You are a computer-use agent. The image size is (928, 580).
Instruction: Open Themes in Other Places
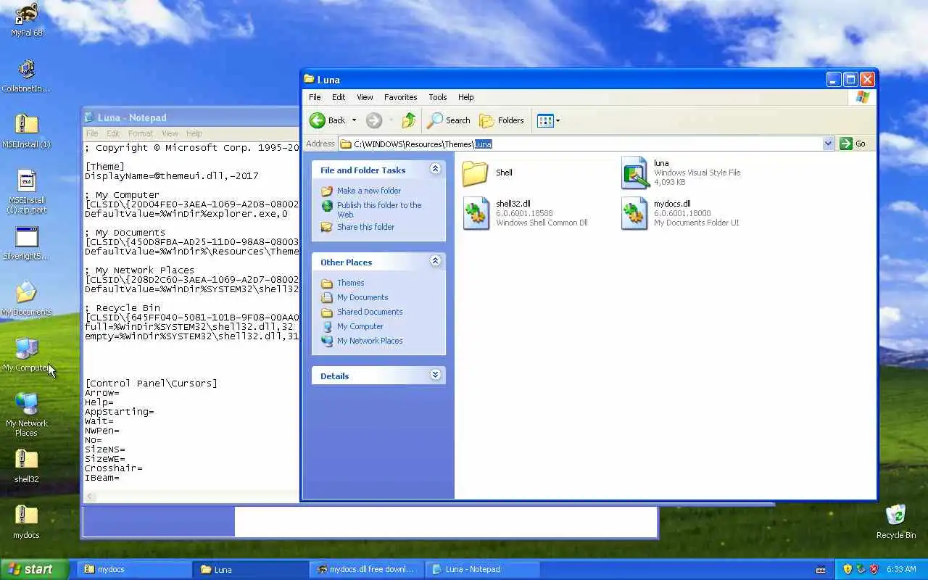click(x=350, y=283)
